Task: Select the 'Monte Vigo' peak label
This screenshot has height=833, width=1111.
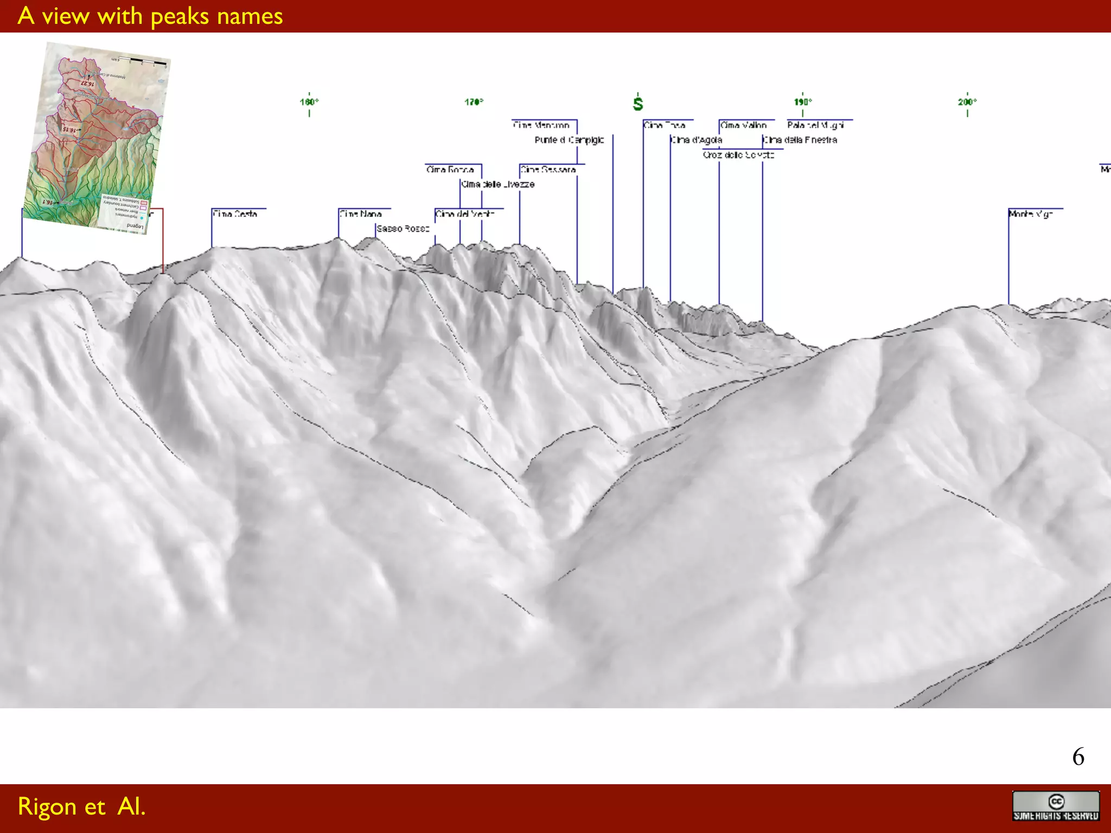Action: (x=1031, y=214)
